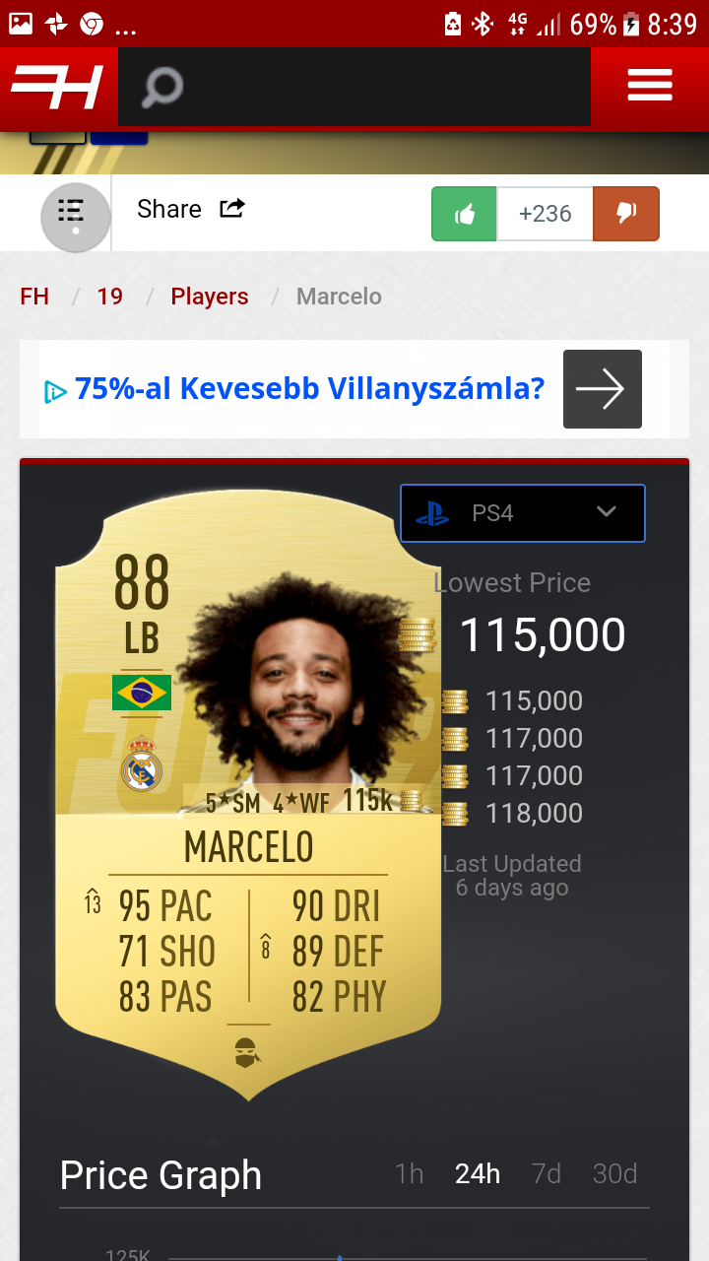
Task: Tap the FH logo icon
Action: pyautogui.click(x=58, y=88)
